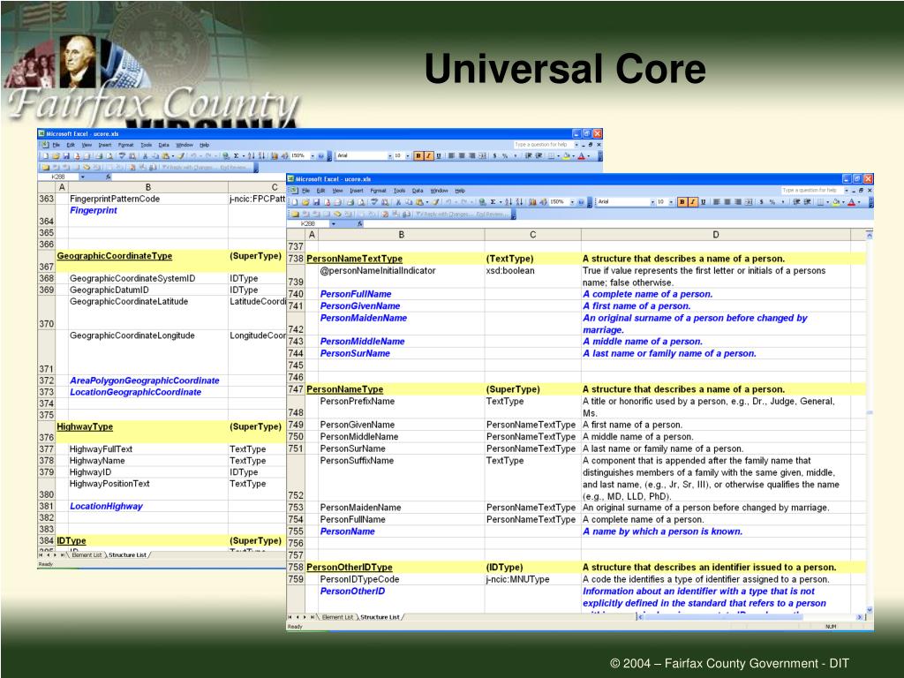Toggle Center alignment in front Excel window
The width and height of the screenshot is (904, 678).
727,202
